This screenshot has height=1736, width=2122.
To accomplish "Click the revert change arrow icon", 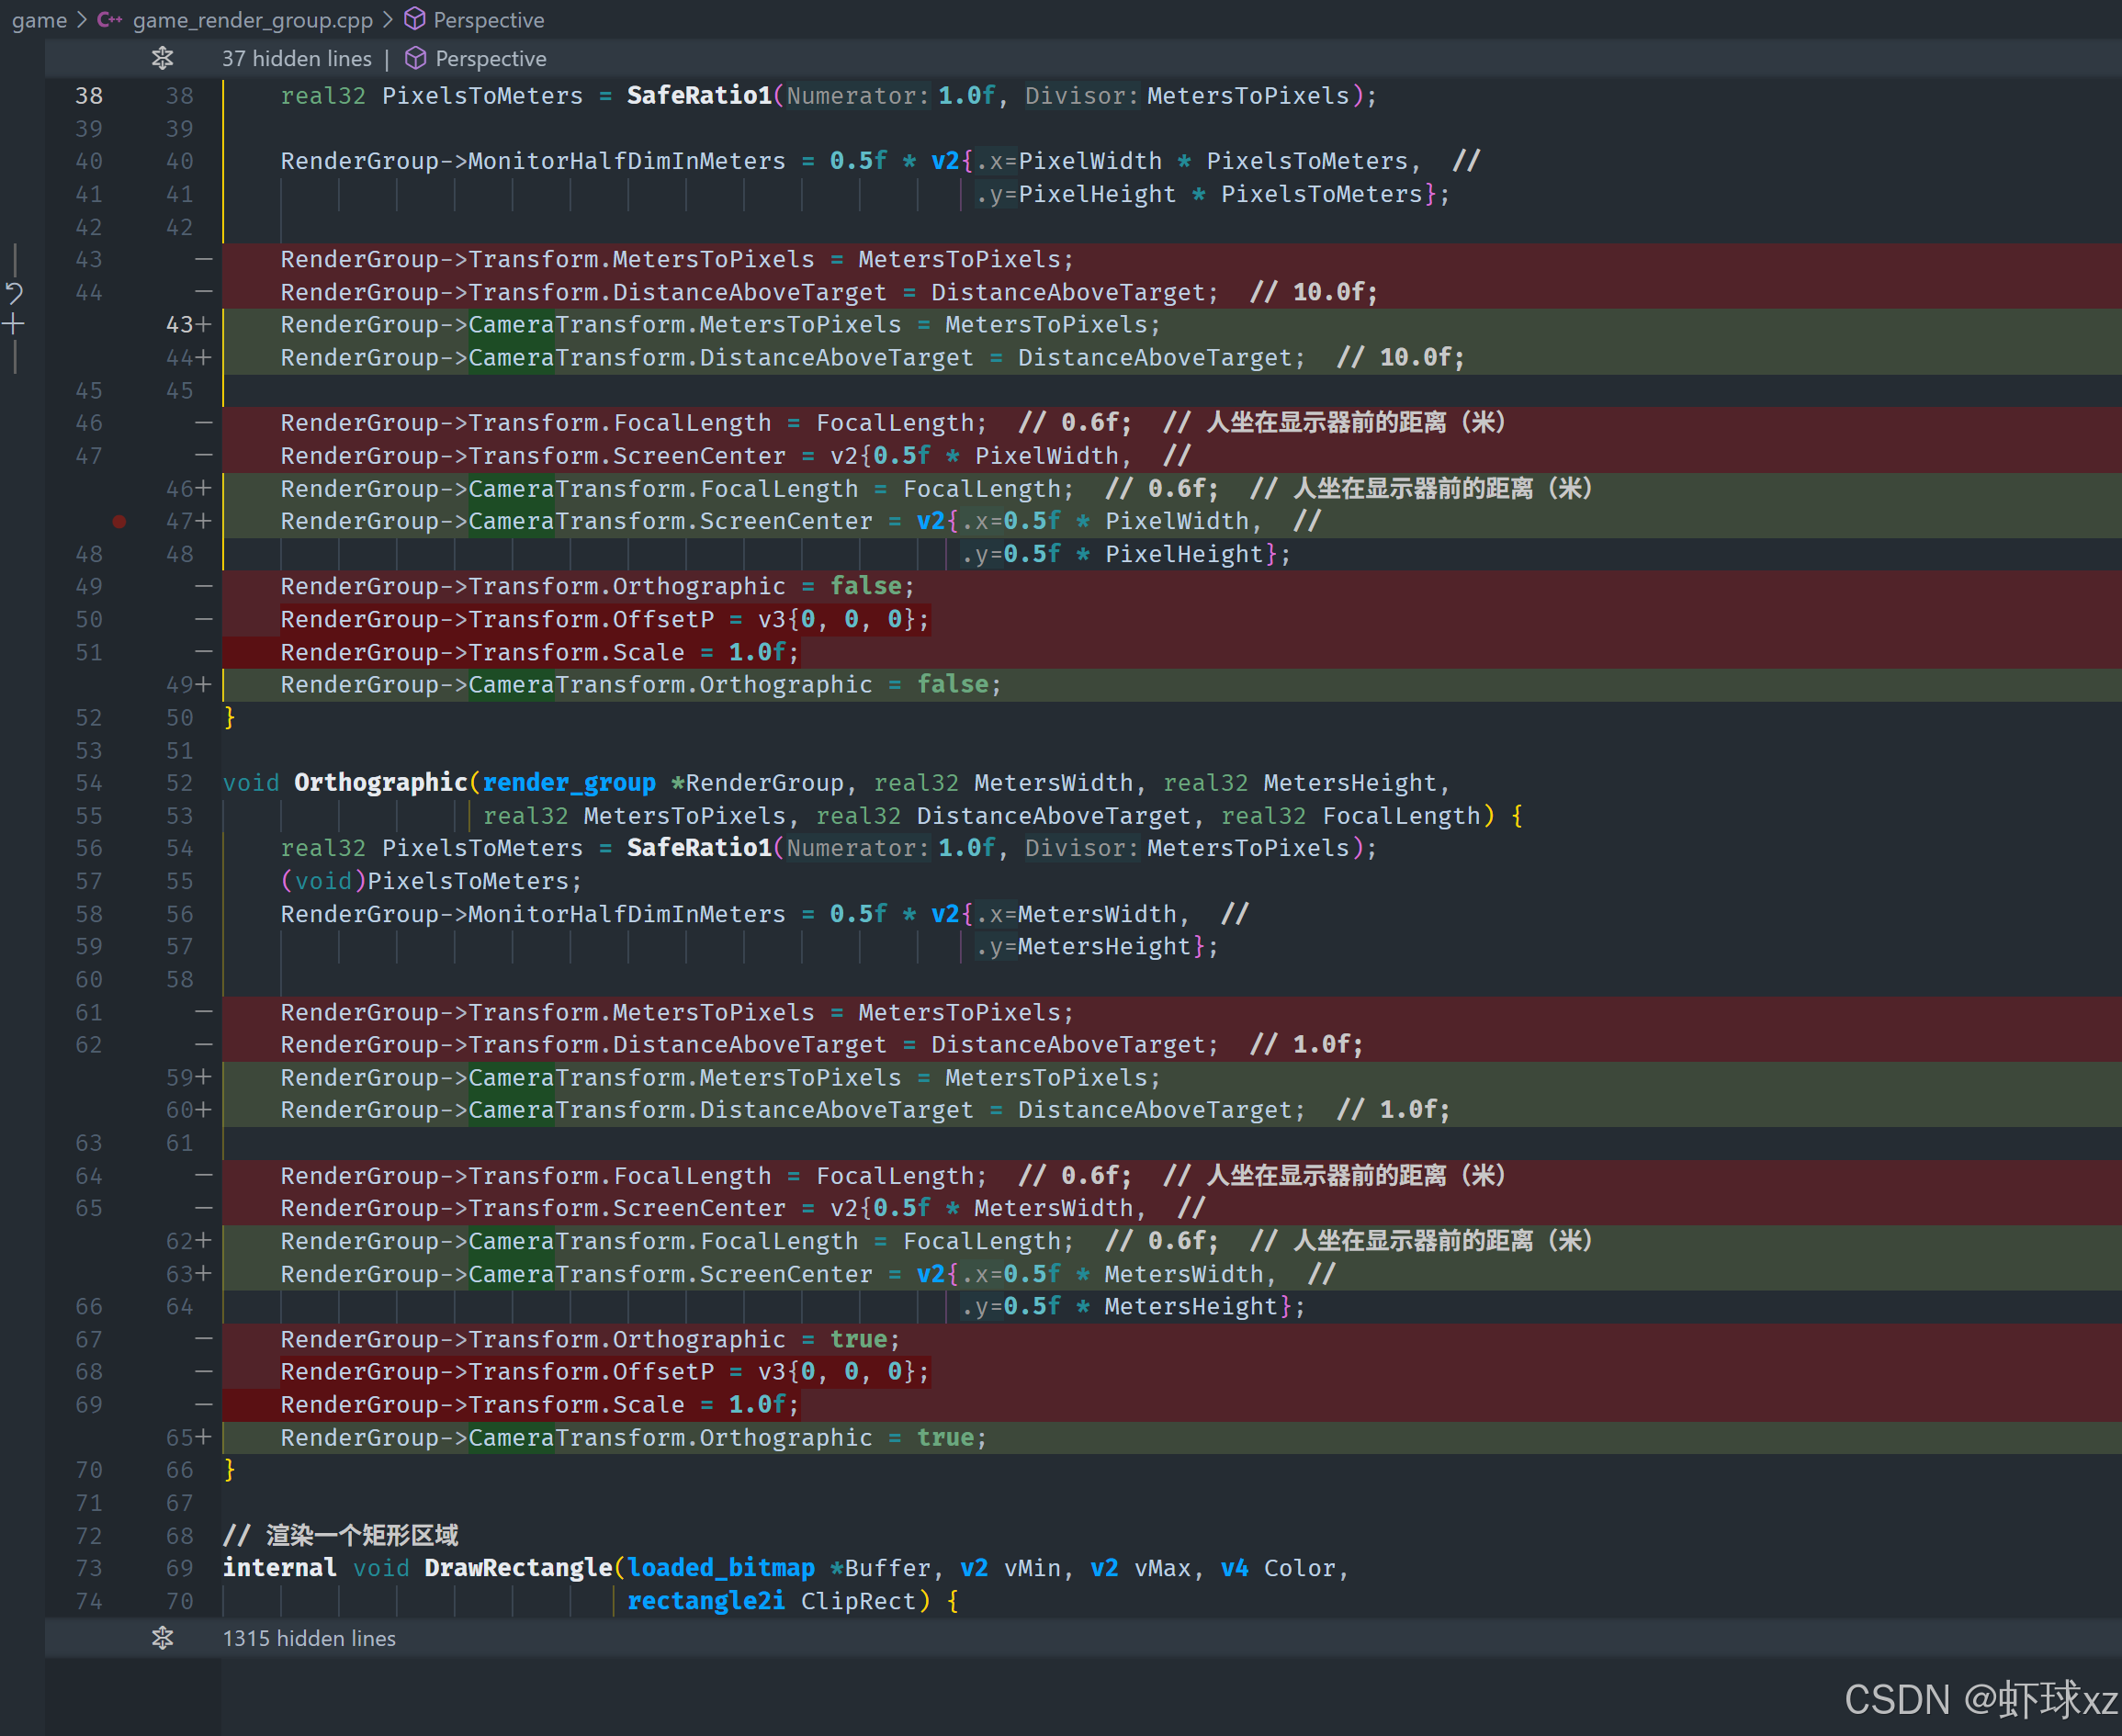I will pyautogui.click(x=14, y=293).
